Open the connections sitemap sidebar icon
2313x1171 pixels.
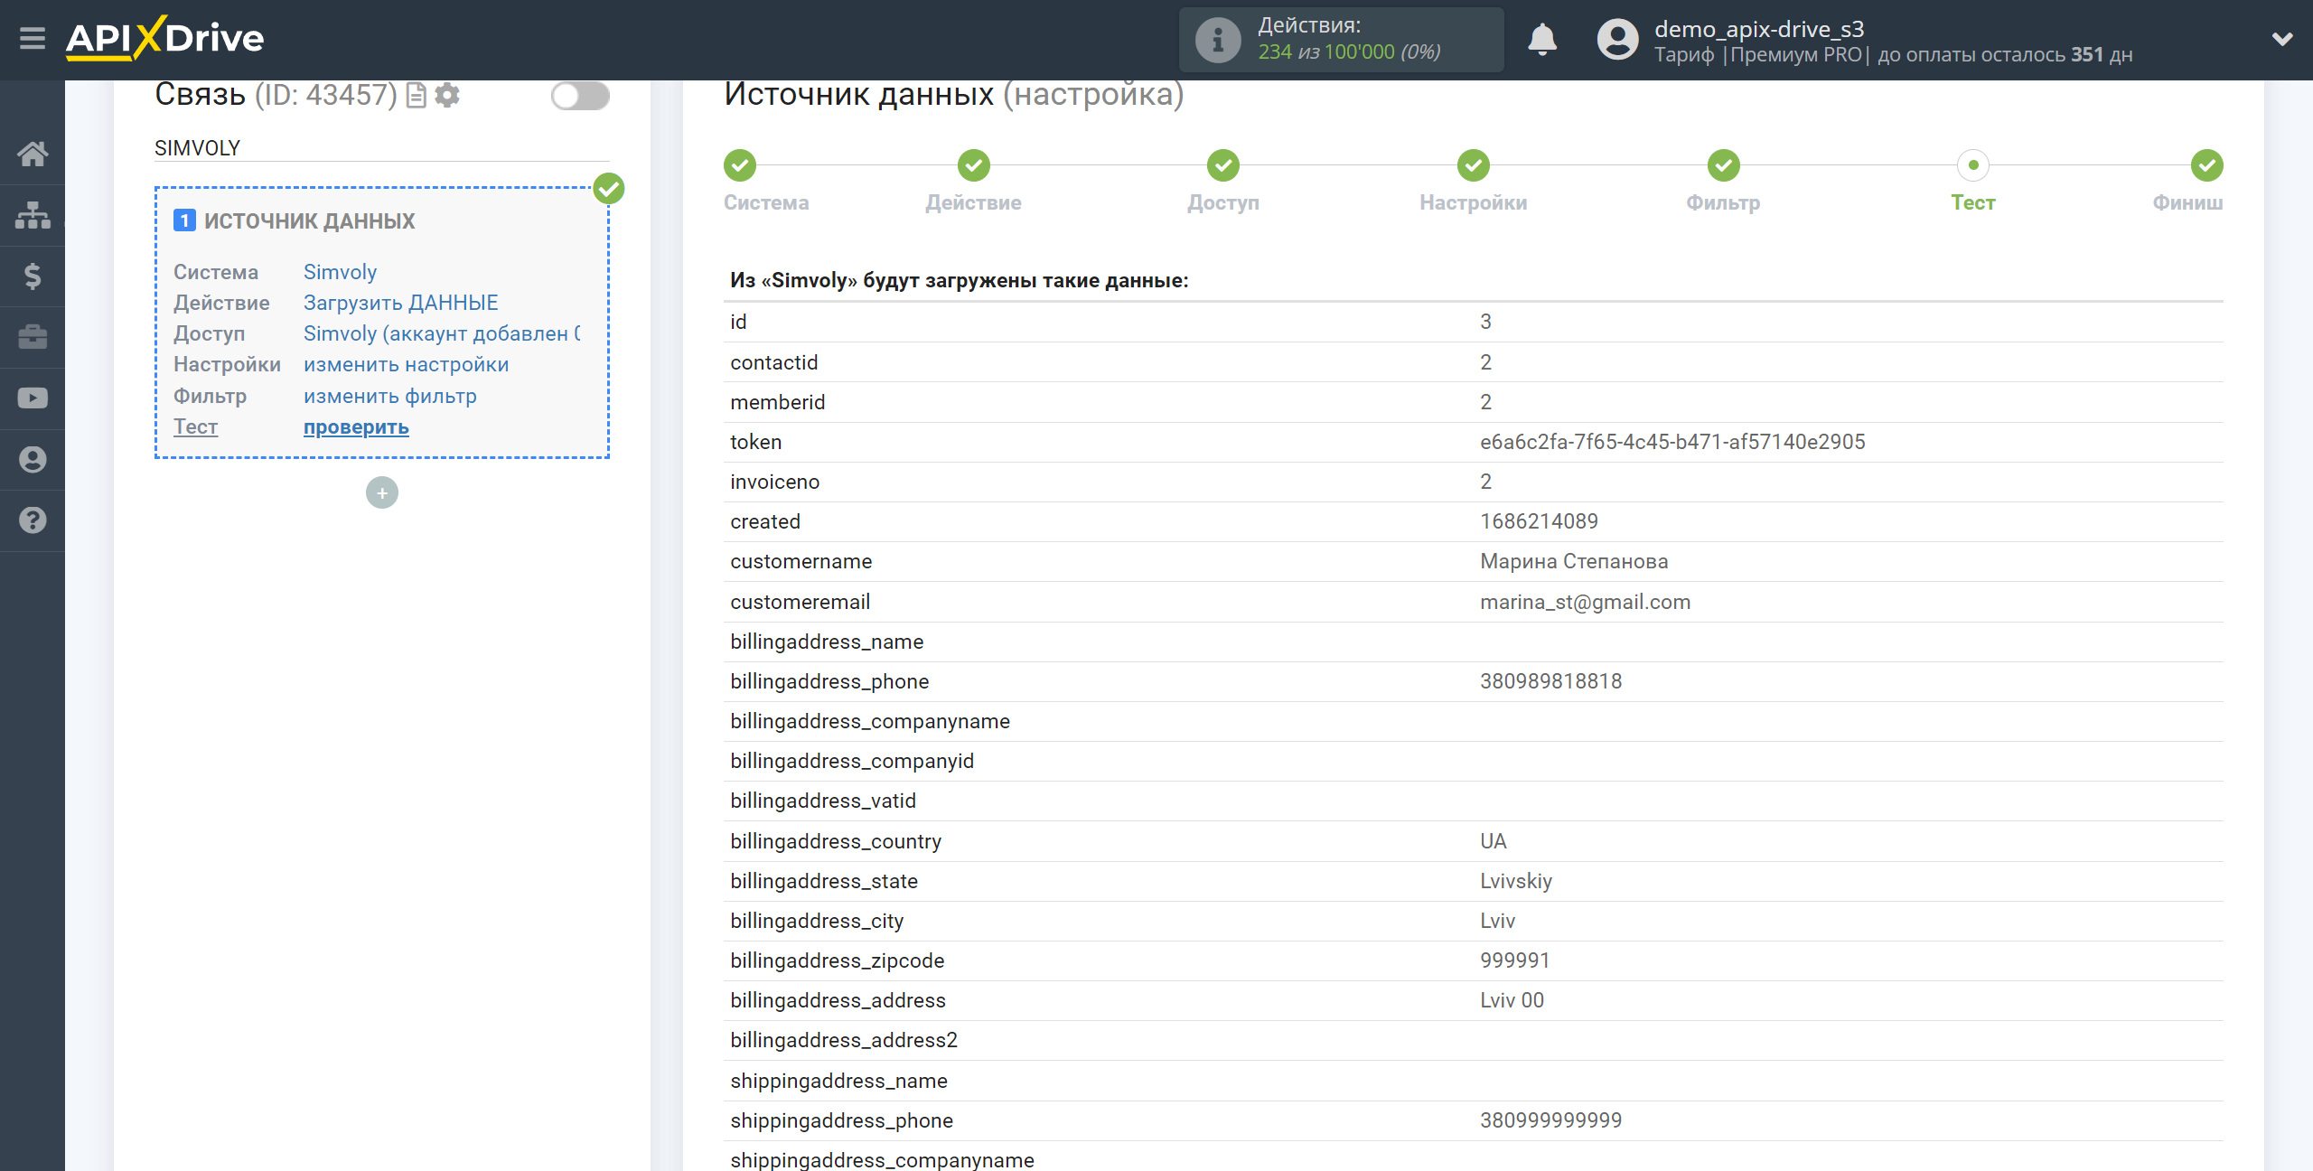tap(33, 215)
